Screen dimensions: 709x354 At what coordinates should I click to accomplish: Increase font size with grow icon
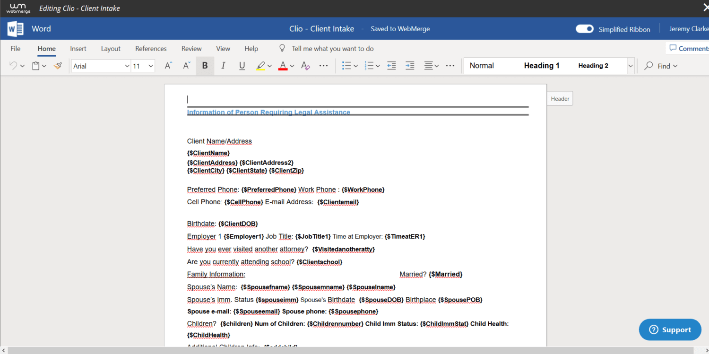168,66
